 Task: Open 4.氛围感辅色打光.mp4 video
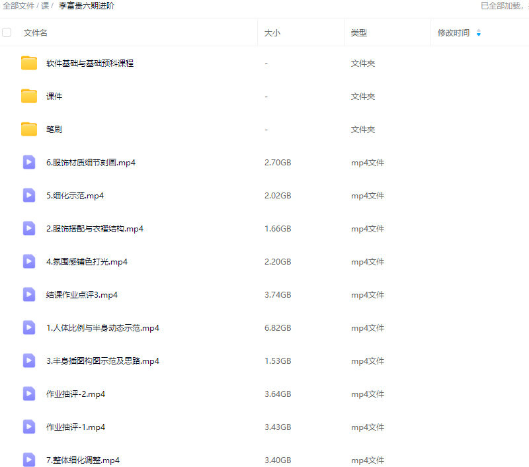(x=87, y=262)
